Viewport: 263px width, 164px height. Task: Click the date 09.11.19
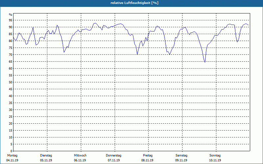tap(181, 160)
